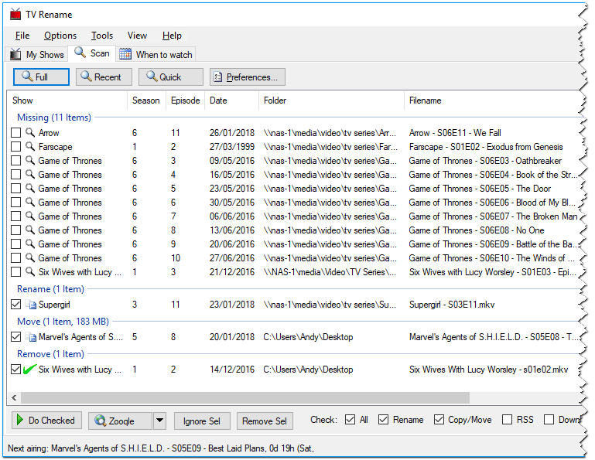The height and width of the screenshot is (460, 595).
Task: Enable the RSS checkbox
Action: click(x=507, y=420)
